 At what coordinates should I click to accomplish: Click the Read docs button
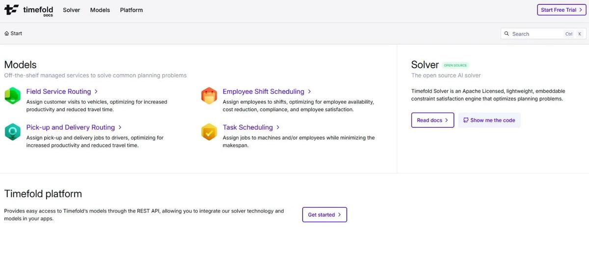coord(432,120)
